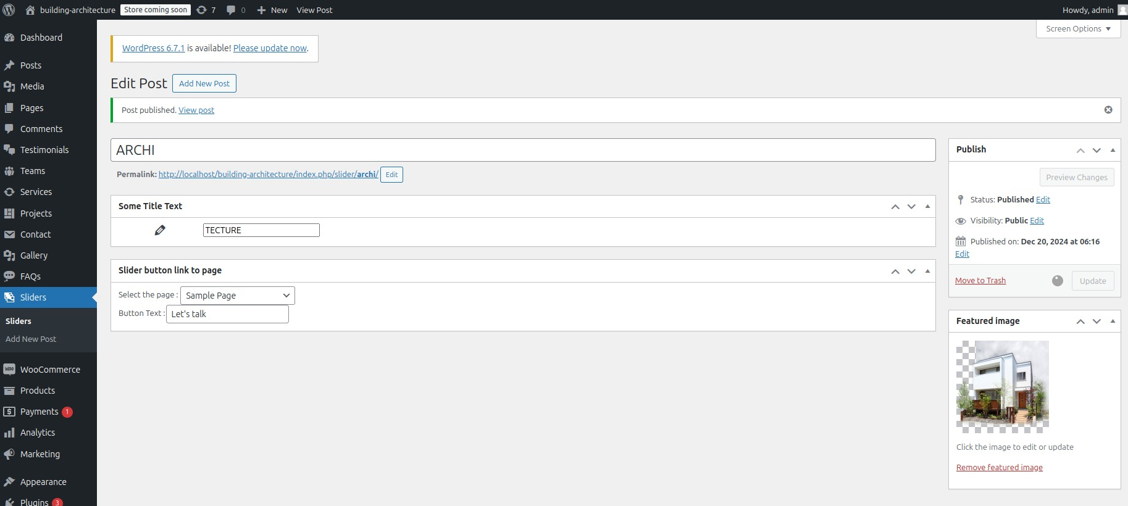Open Comments icon in sidebar

click(9, 129)
